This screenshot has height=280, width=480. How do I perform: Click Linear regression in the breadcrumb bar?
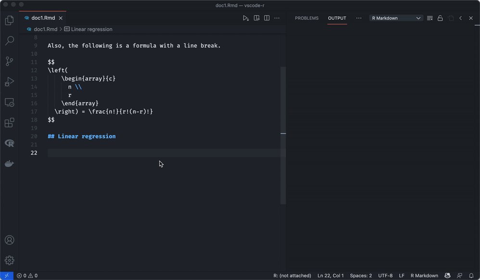click(x=90, y=29)
